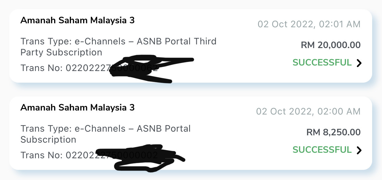
Task: Select first Amanah Saham Malaysia 3 title
Action: pyautogui.click(x=78, y=21)
